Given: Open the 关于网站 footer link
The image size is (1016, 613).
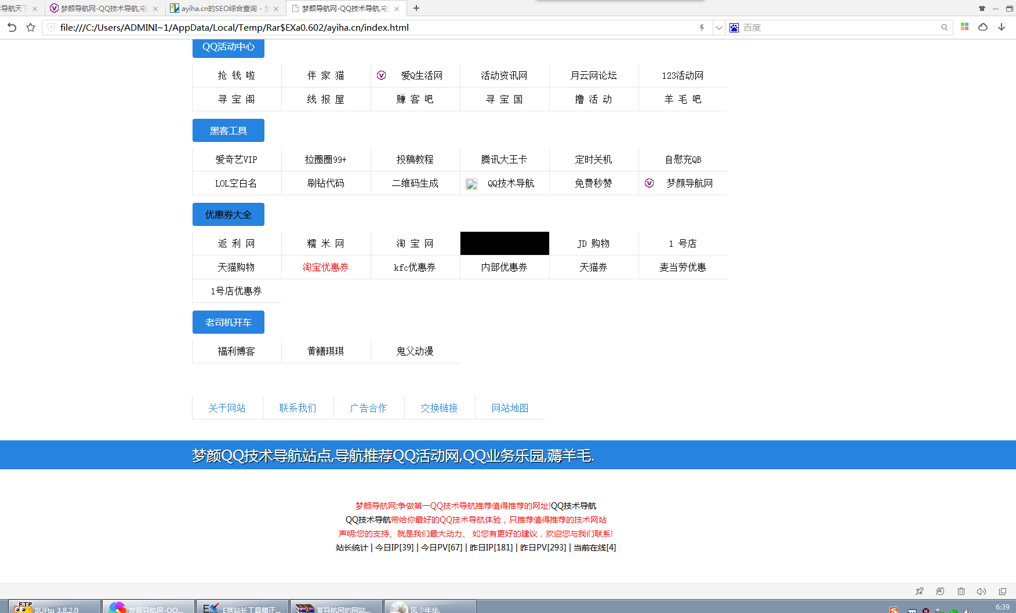Looking at the screenshot, I should (227, 408).
